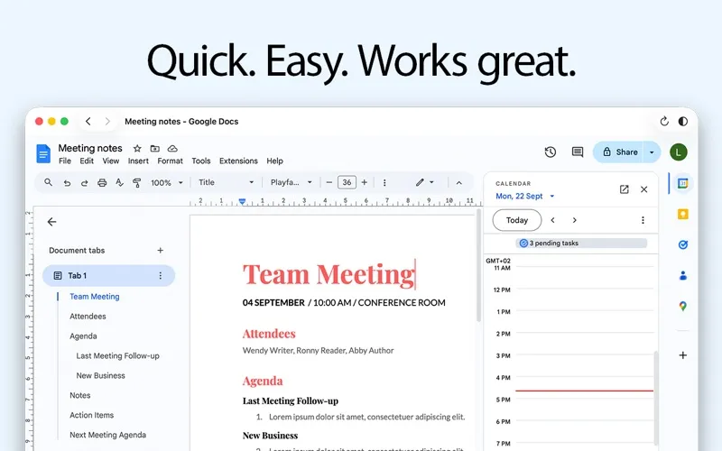
Task: Open the Playfair font dropdown
Action: 291,183
